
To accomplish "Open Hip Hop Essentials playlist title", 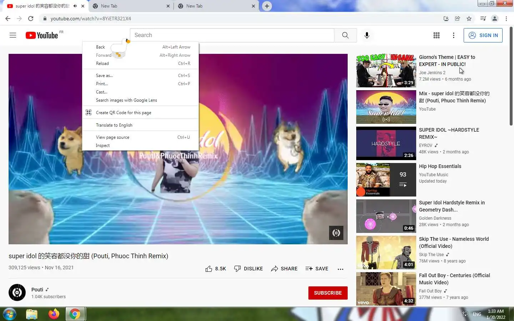I will 440,166.
